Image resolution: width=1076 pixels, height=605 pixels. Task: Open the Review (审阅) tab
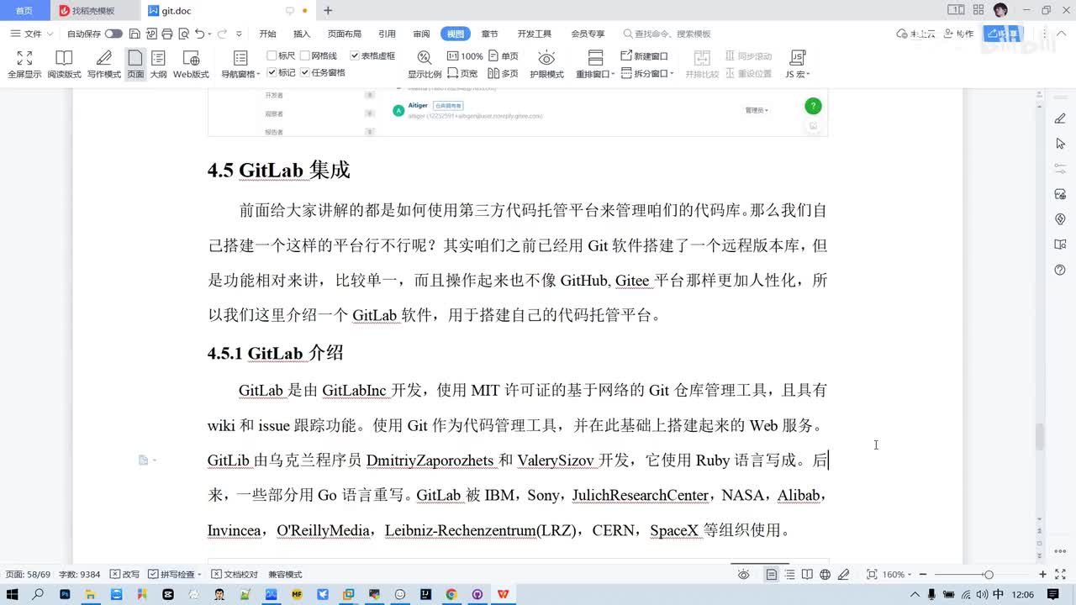click(421, 34)
